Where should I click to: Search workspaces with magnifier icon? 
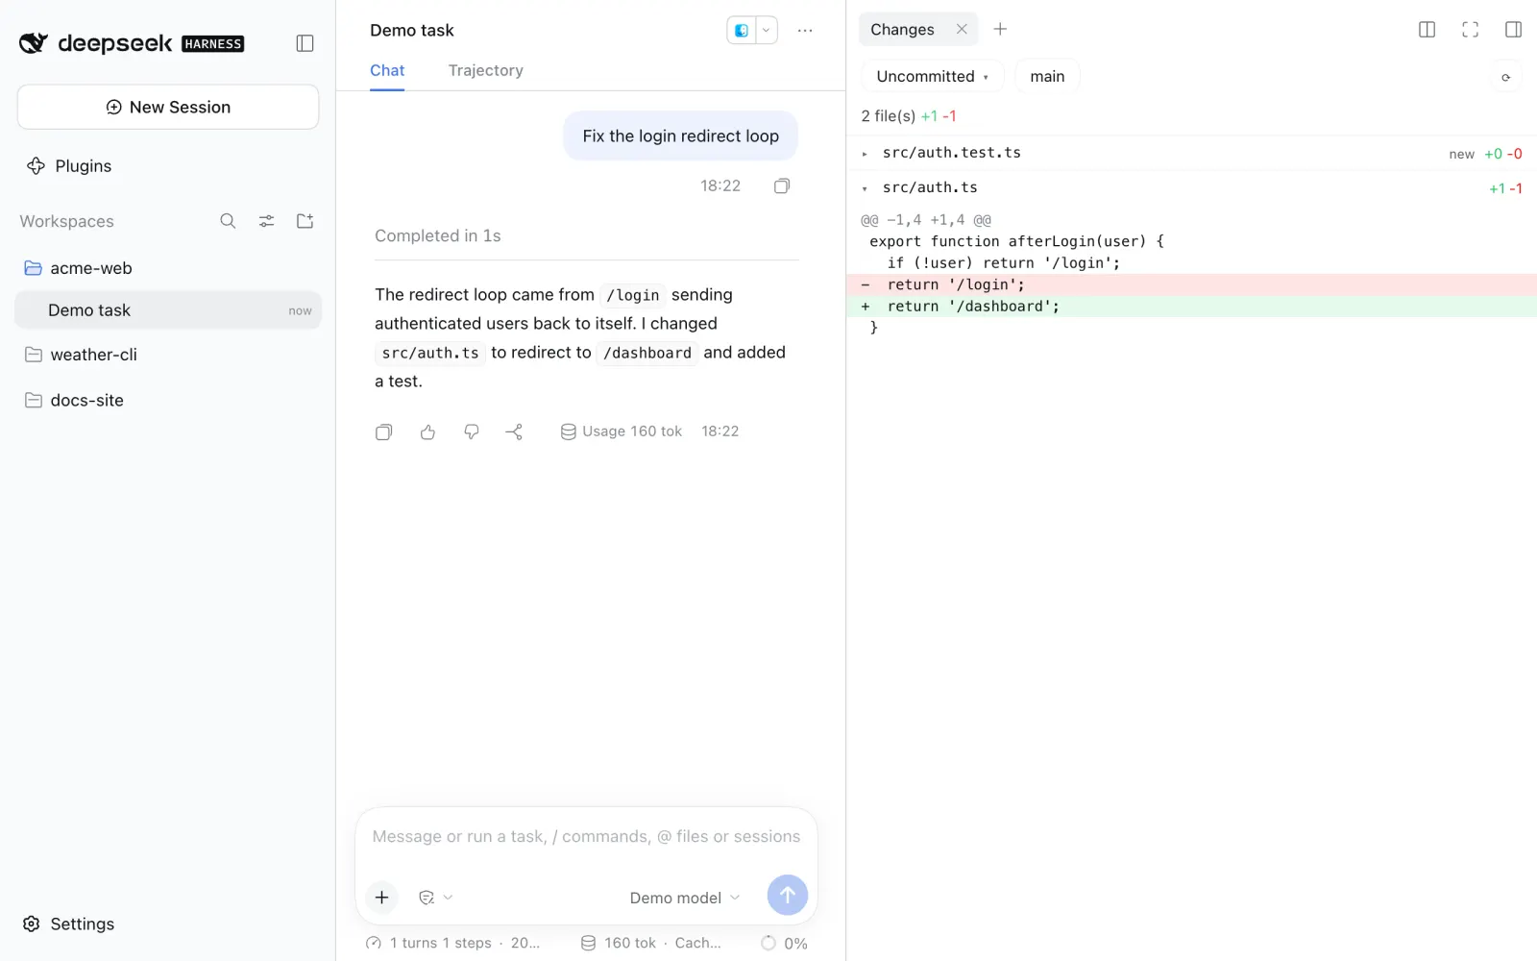point(228,221)
